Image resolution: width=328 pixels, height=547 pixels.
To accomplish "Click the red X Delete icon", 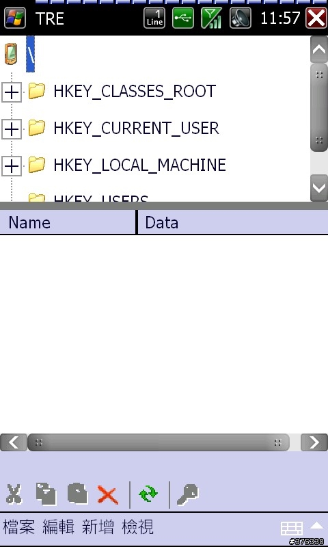I will 108,494.
